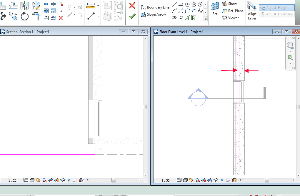300x196 pixels.
Task: Choose the Inscribed Polygon draw tool
Action: [187, 4]
